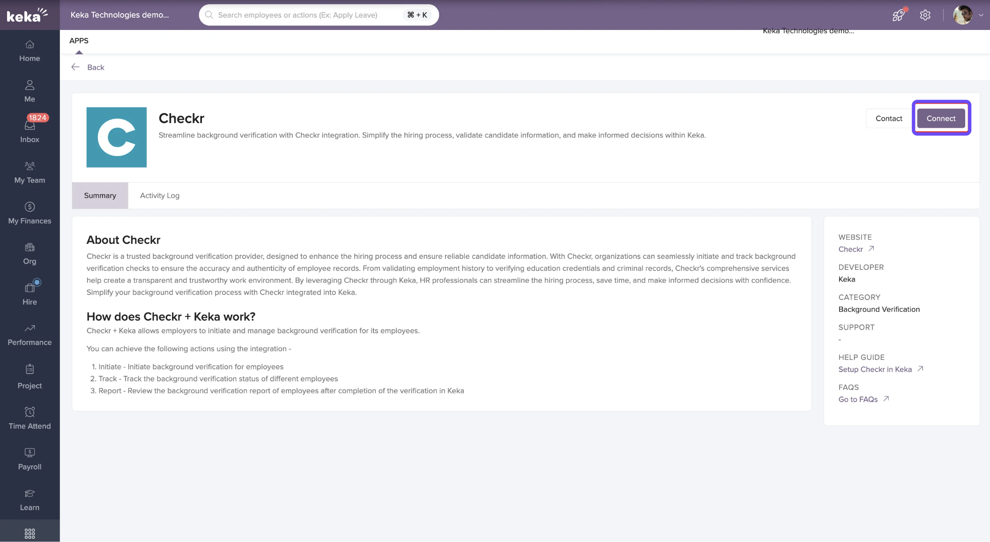Expand profile menu chevron beside avatar
The width and height of the screenshot is (990, 542).
981,15
